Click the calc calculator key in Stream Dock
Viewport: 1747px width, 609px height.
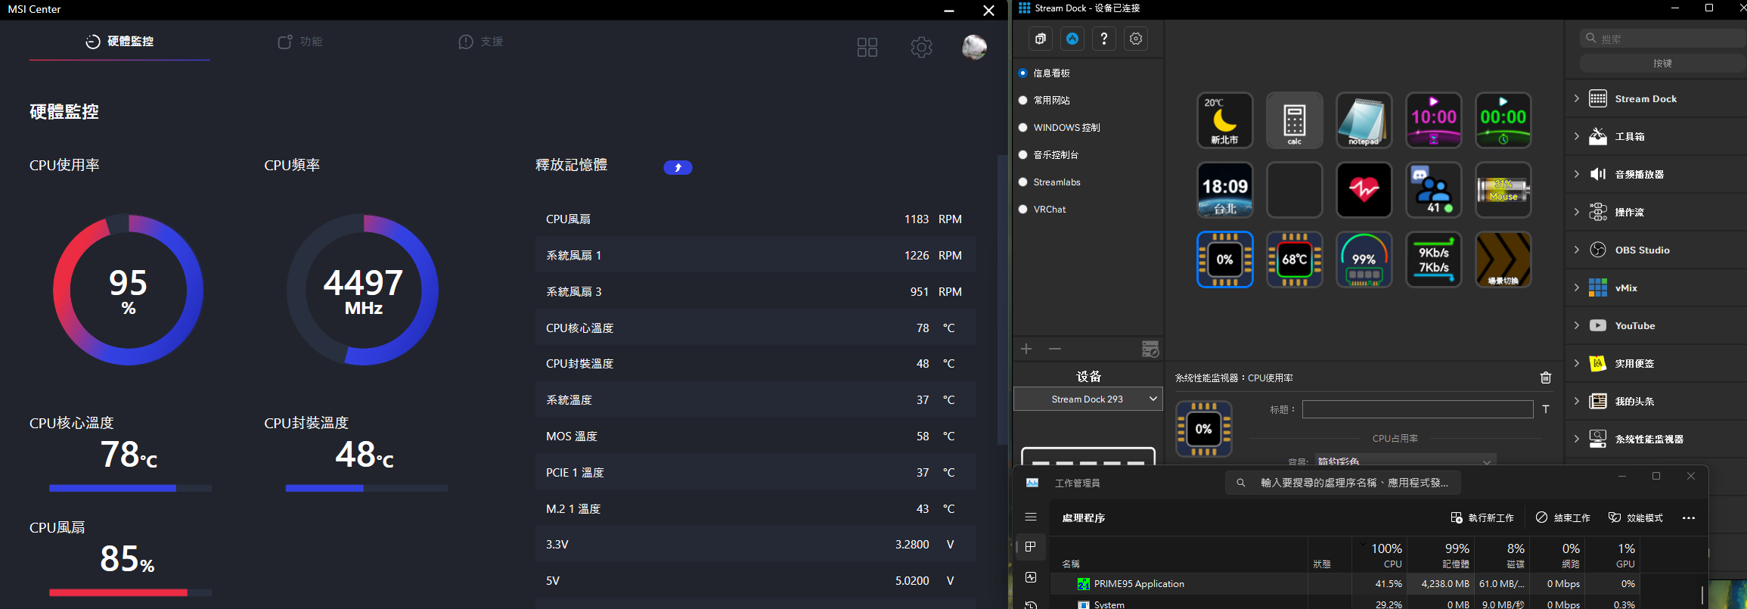[x=1294, y=120]
